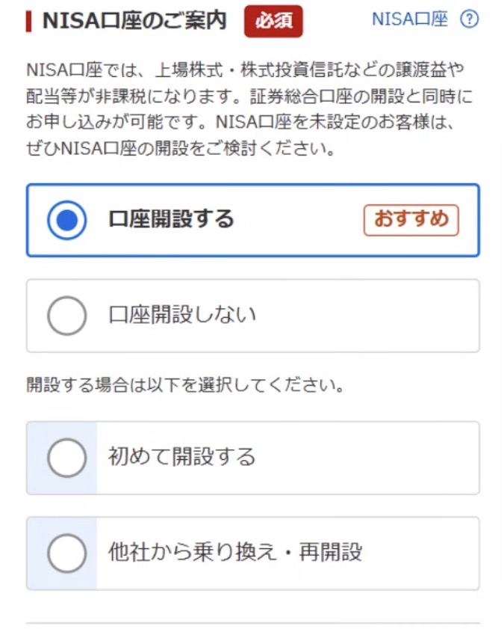Click the 口座開設しない label text
Screen dimensions: 504x629
(182, 316)
